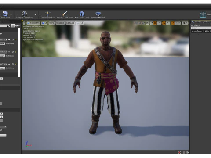Click details panel vertical scrollbar
The image size is (211, 158).
click(x=19, y=53)
